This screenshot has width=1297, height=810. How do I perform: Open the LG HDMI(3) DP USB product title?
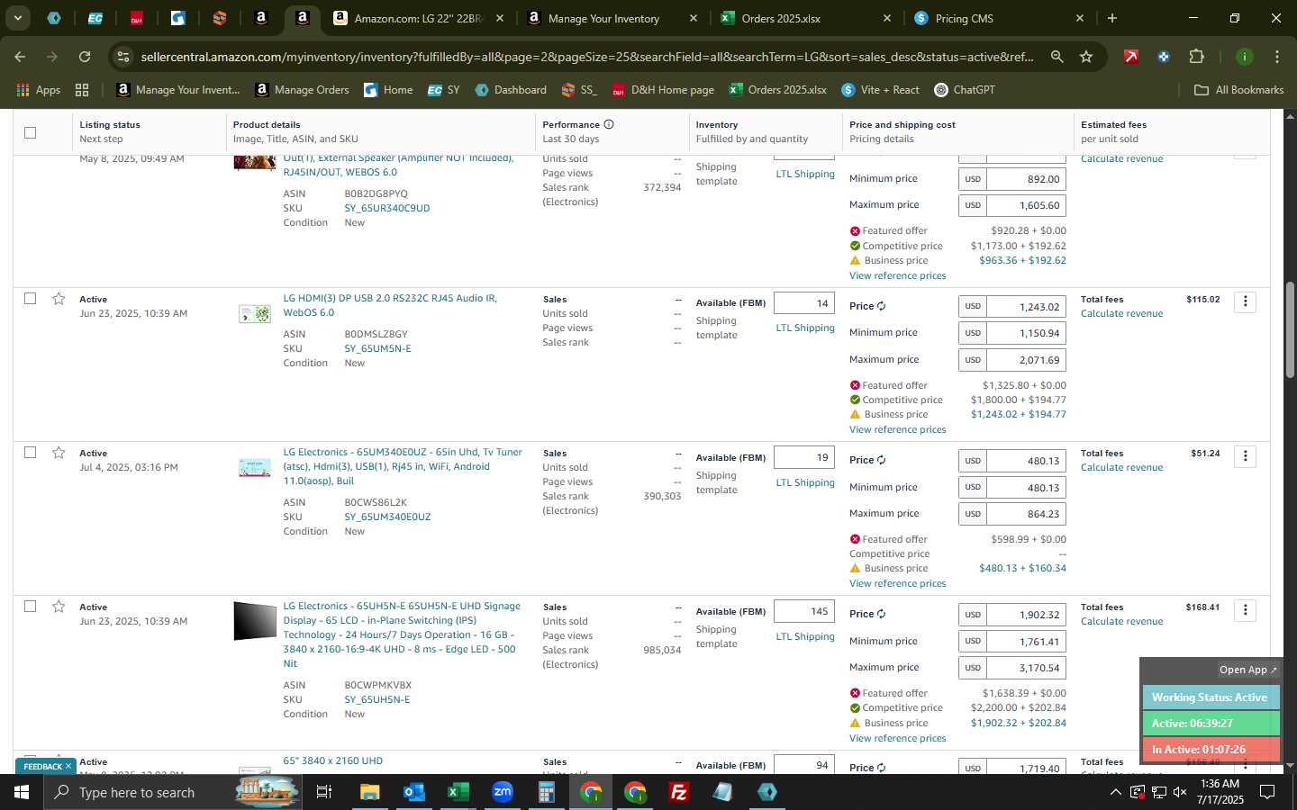click(x=390, y=305)
